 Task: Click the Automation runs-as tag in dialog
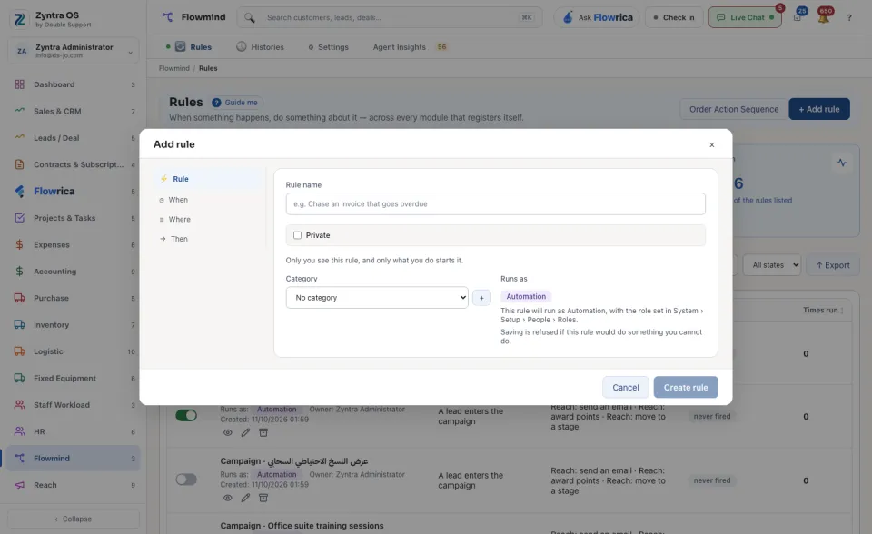[526, 296]
